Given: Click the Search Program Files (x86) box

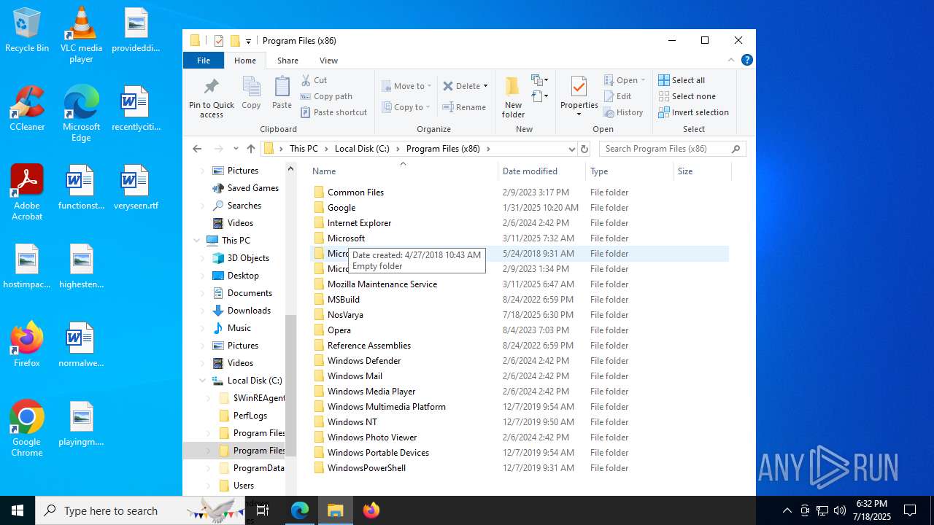Looking at the screenshot, I should click(672, 149).
